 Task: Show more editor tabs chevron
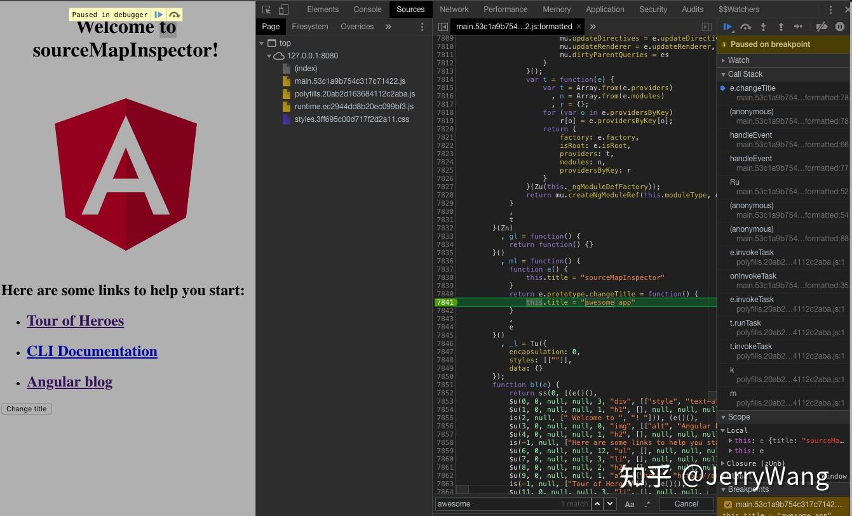[593, 27]
